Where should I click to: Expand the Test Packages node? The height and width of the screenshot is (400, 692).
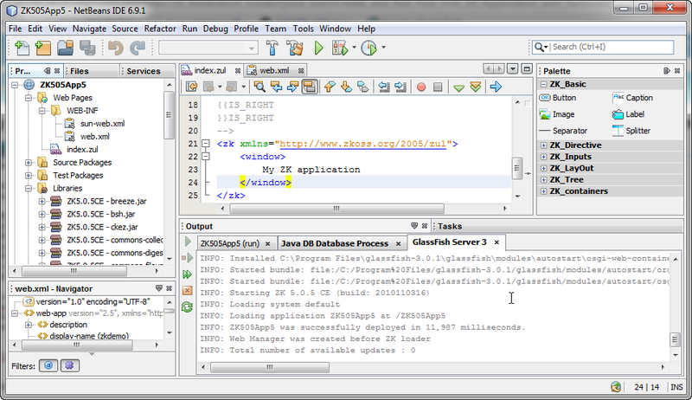click(x=29, y=175)
